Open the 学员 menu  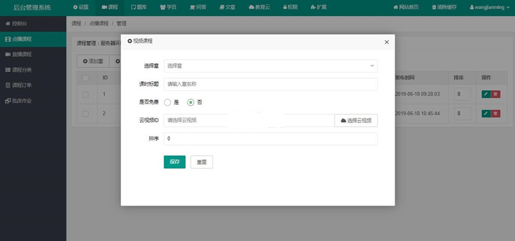pos(168,7)
